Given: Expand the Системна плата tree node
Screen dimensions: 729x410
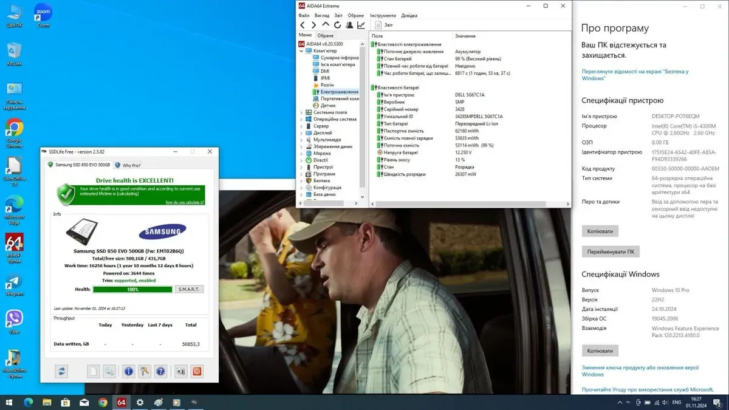Looking at the screenshot, I should 301,112.
